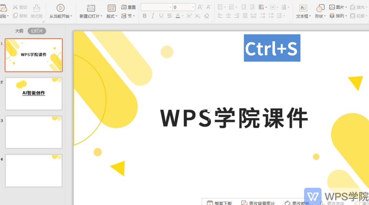Select blank slide 4 thumbnail
Screen dimensions: 369x205
click(x=34, y=171)
